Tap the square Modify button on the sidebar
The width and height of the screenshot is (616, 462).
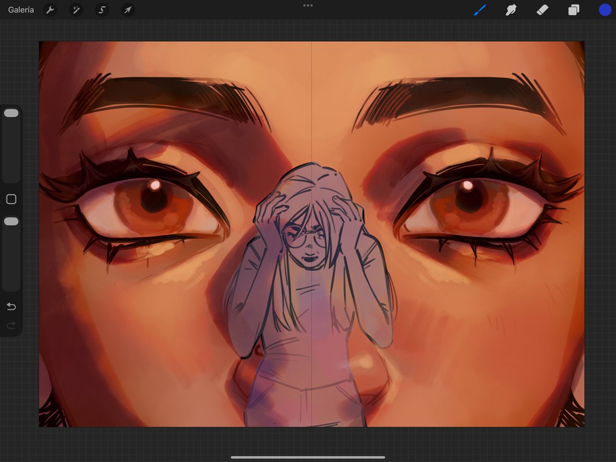(x=11, y=199)
